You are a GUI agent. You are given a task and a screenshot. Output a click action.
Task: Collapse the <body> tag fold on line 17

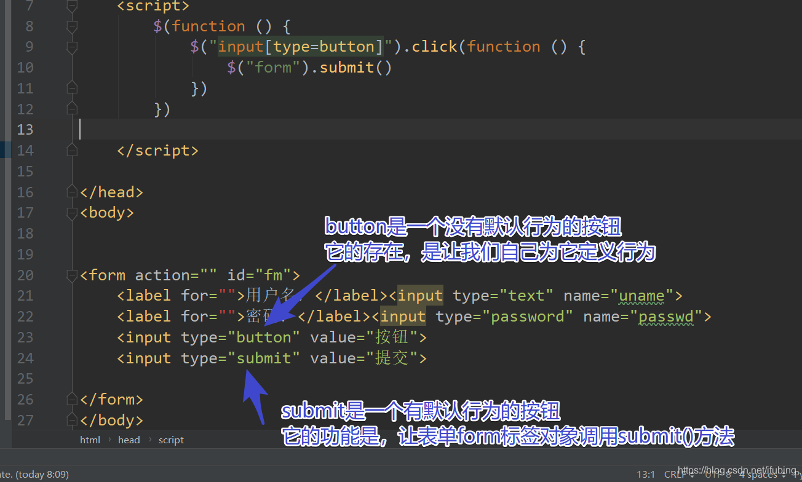(x=72, y=213)
